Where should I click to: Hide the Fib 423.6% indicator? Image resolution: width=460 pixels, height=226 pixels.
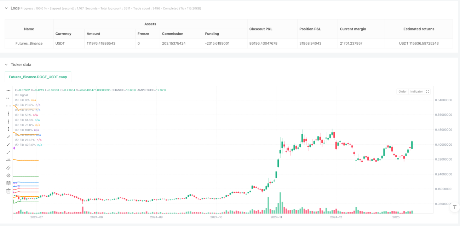pyautogui.click(x=17, y=145)
